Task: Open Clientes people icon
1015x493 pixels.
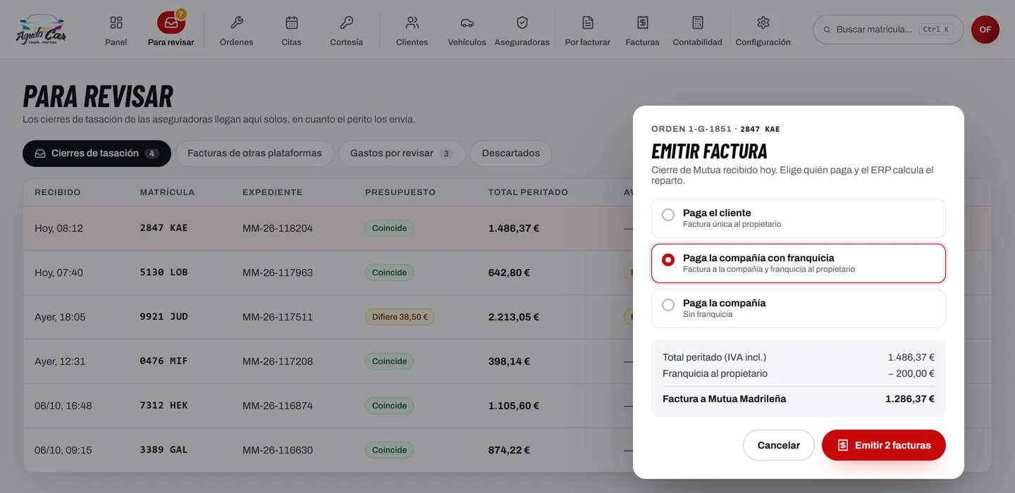Action: (x=412, y=23)
